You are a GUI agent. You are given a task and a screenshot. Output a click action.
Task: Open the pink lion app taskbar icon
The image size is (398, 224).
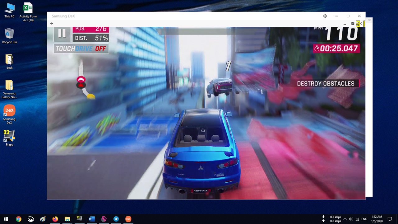(104, 219)
